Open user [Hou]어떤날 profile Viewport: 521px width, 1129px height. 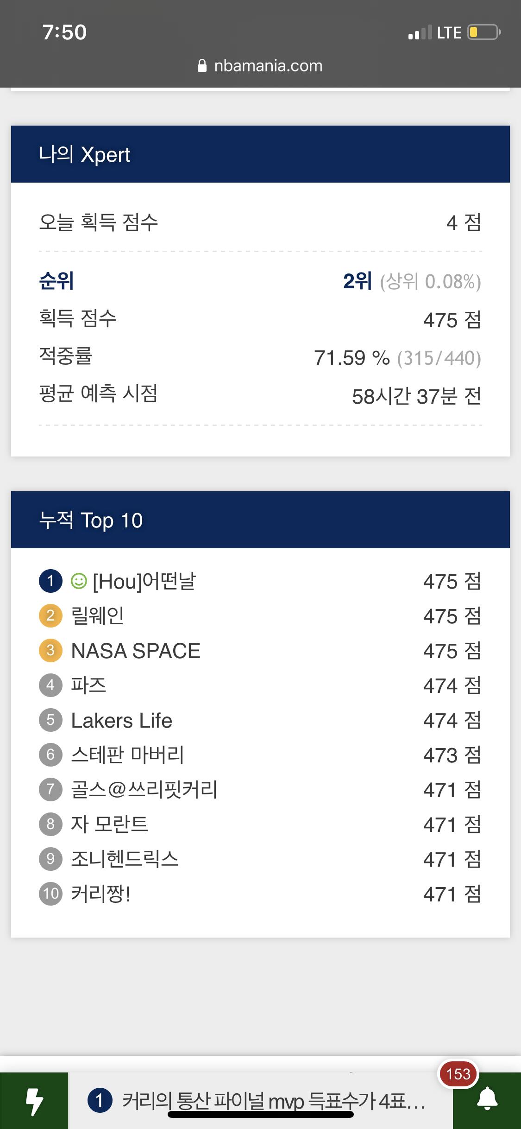pos(144,581)
